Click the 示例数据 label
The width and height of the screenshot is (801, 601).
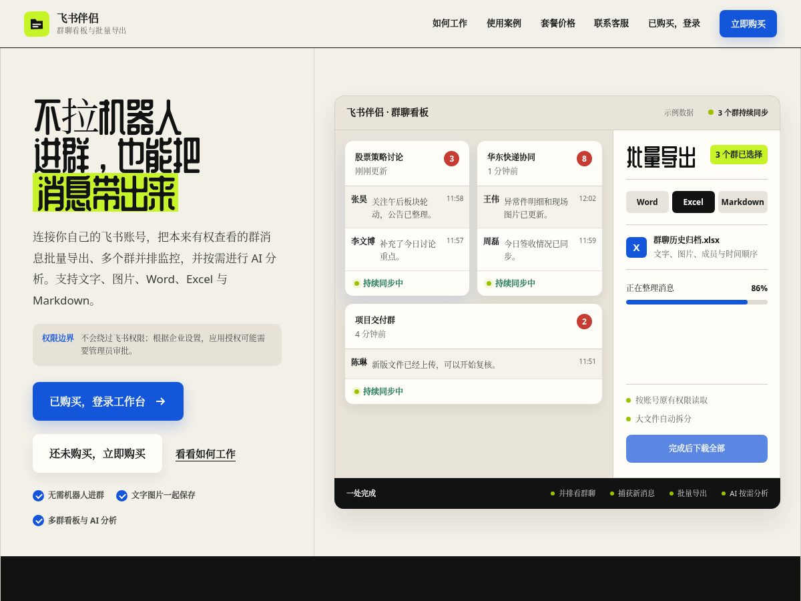[679, 112]
